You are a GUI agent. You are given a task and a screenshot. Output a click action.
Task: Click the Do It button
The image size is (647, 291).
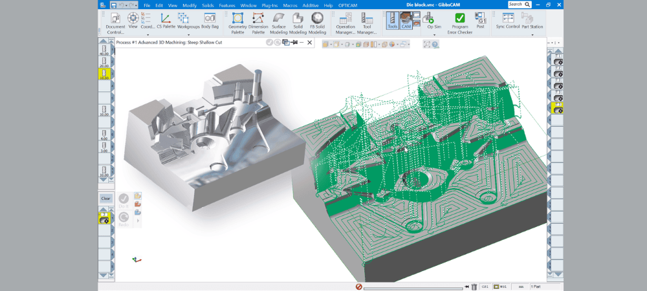pyautogui.click(x=124, y=200)
